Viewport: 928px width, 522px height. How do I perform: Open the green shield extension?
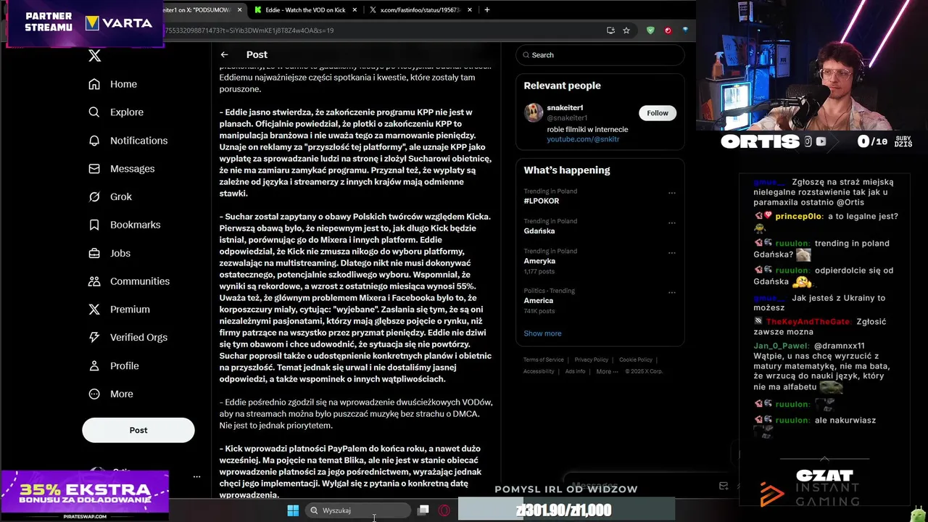[650, 30]
